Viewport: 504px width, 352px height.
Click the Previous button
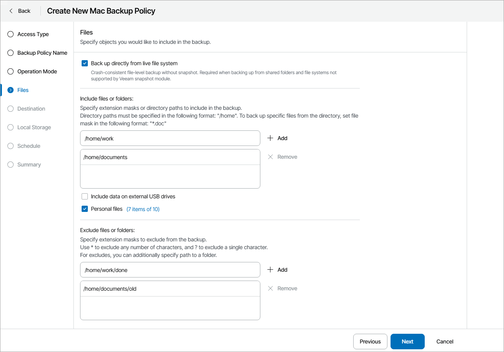click(x=370, y=342)
